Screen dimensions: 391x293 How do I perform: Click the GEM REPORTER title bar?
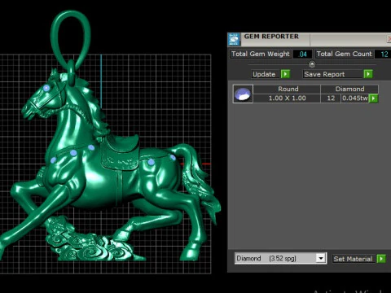pos(309,39)
